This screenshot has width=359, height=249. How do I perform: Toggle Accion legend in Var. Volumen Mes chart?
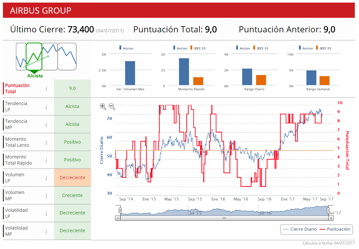click(126, 48)
